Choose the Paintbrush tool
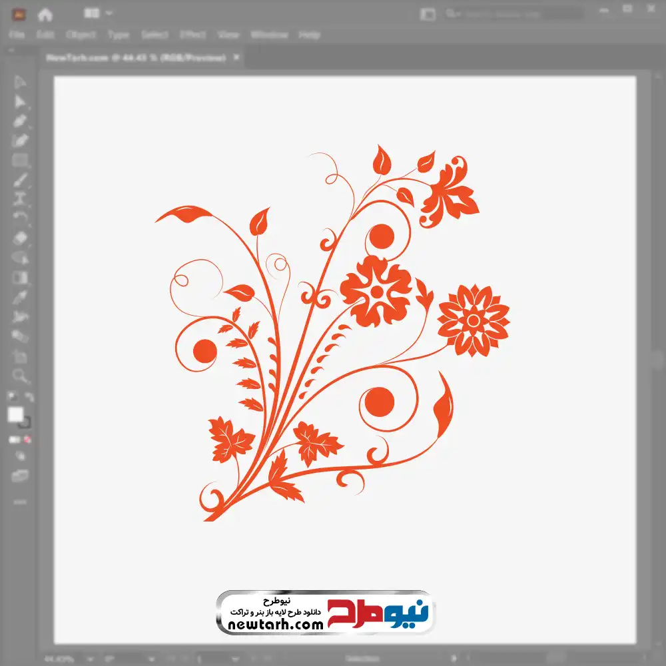The image size is (666, 666). coord(20,180)
